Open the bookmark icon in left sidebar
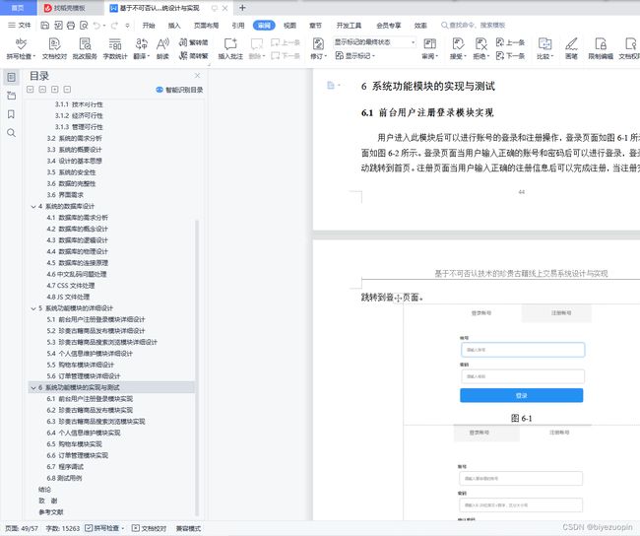640x536 pixels. pyautogui.click(x=12, y=114)
